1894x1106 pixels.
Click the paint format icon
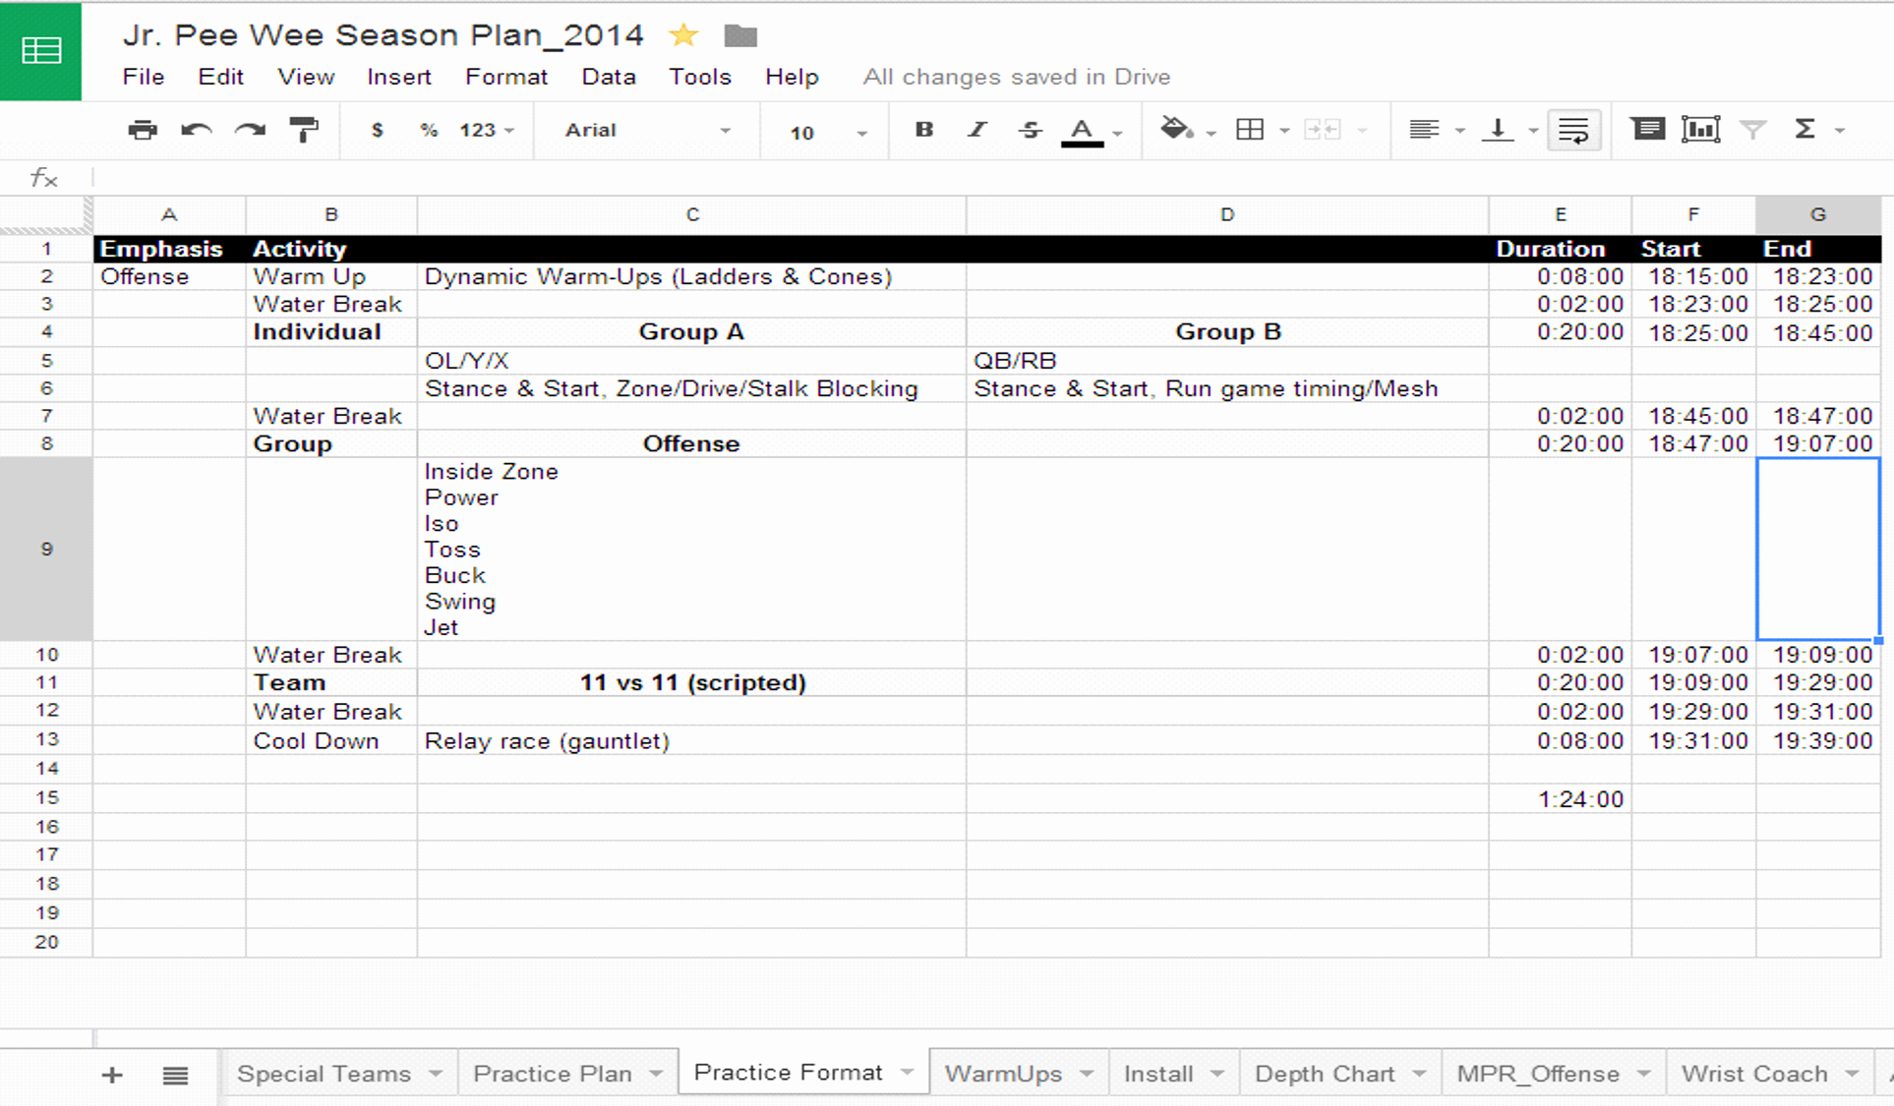coord(302,129)
